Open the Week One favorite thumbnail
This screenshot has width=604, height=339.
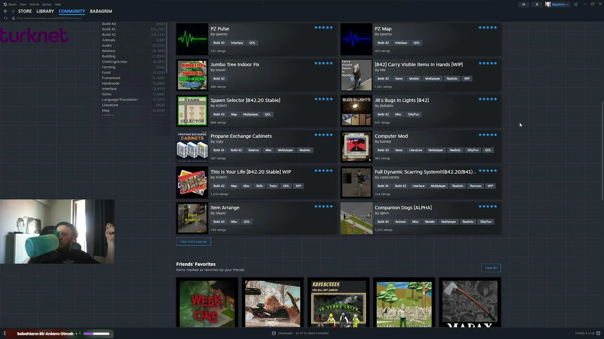(x=207, y=303)
